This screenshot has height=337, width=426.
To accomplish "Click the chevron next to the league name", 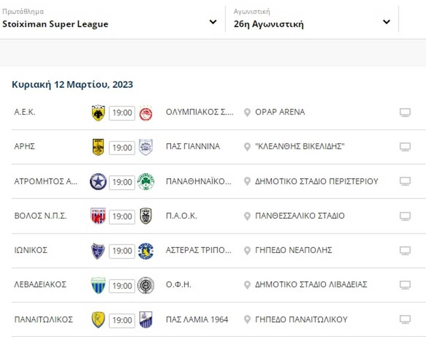I will point(213,22).
